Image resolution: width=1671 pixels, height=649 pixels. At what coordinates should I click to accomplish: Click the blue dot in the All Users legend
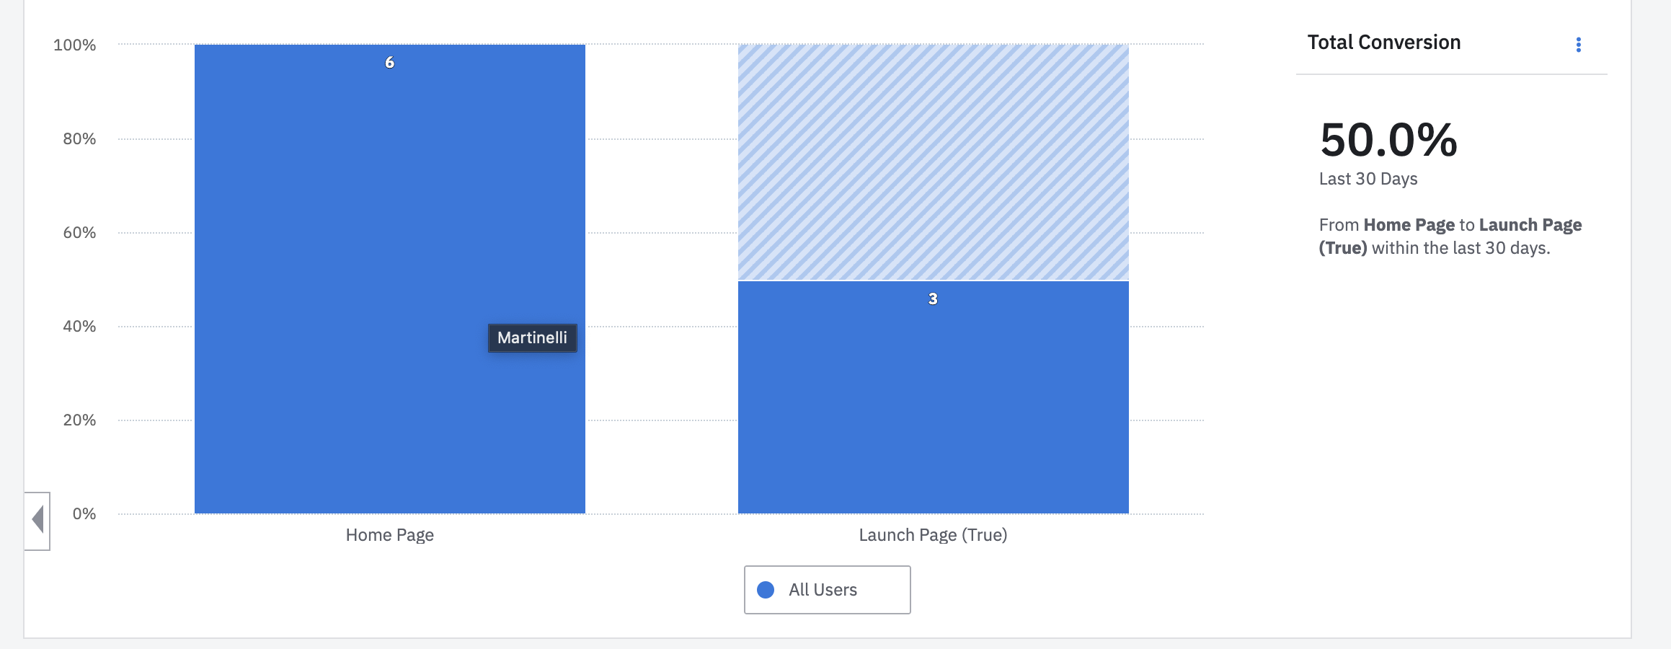(x=766, y=590)
